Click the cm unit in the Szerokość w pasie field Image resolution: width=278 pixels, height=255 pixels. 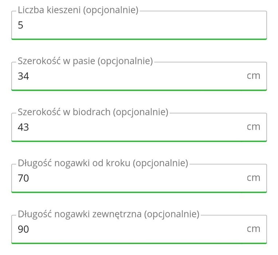253,76
